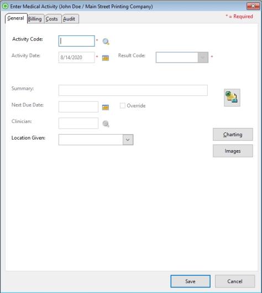Screen dimensions: 262x293
Task: Expand the Result Code dropdown
Action: click(203, 58)
